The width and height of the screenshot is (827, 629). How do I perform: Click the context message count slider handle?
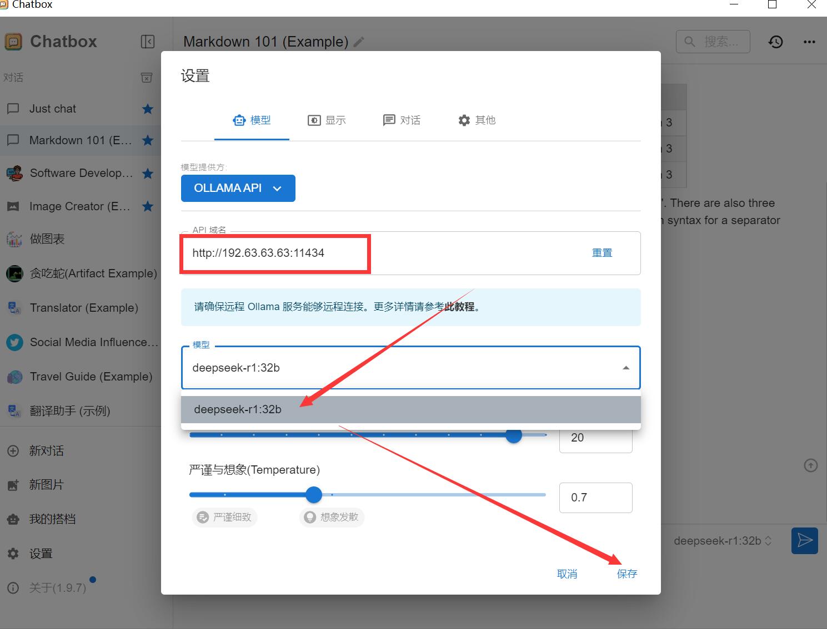pos(514,435)
